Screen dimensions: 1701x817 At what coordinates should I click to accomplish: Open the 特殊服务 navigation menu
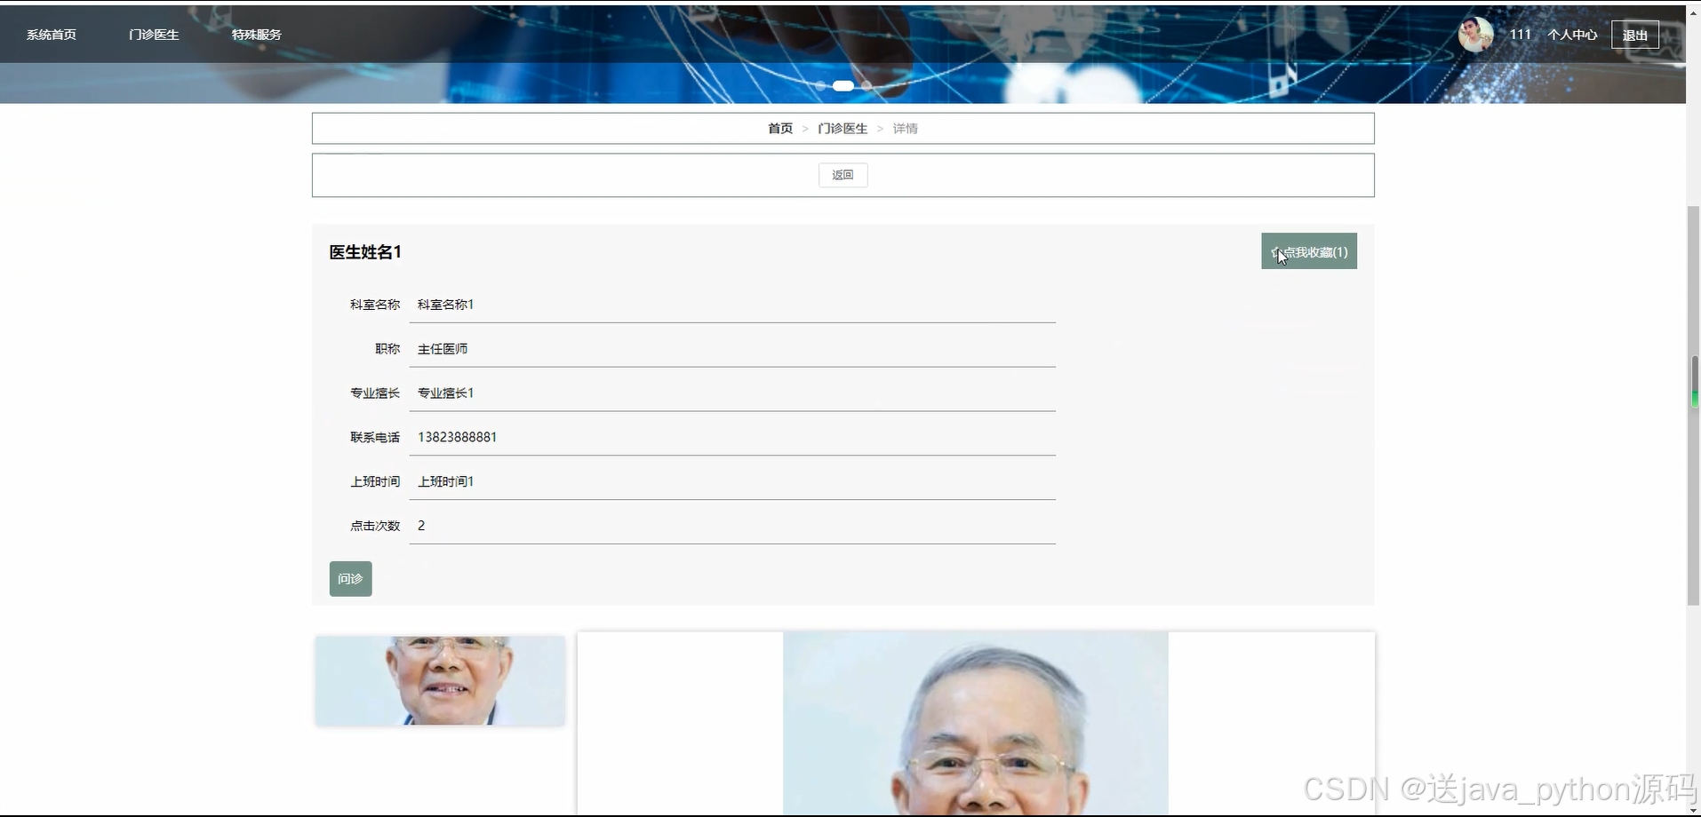click(257, 35)
